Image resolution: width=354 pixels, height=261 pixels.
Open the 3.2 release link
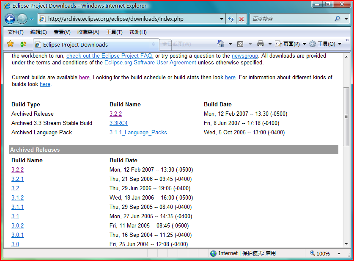tap(15, 188)
